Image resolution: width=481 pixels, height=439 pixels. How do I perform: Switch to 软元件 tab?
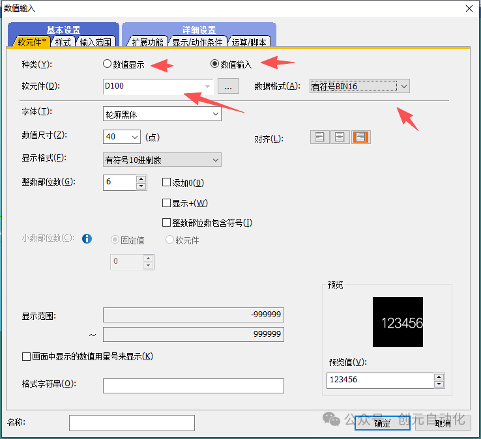[31, 42]
